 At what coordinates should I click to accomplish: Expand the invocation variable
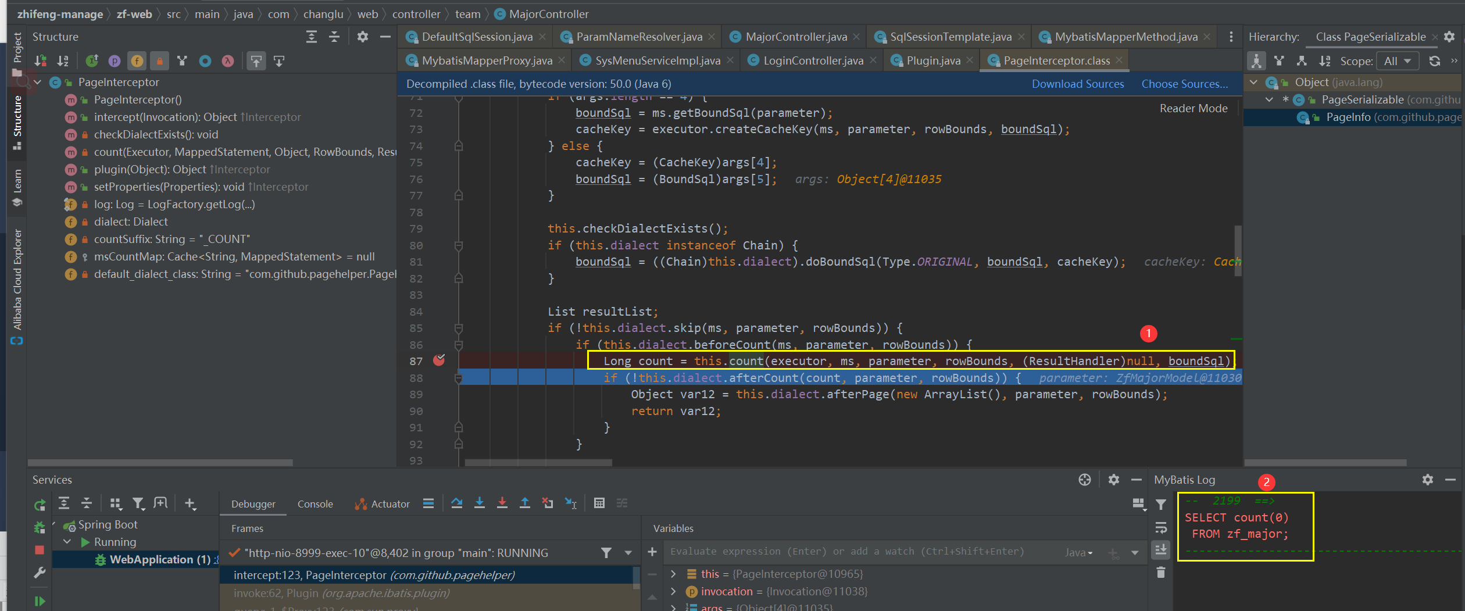click(673, 591)
